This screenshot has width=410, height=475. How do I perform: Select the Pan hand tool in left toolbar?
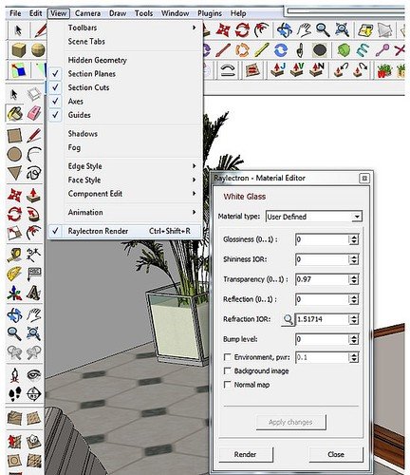[33, 315]
